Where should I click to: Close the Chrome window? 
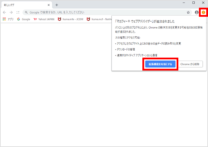point(203,3)
